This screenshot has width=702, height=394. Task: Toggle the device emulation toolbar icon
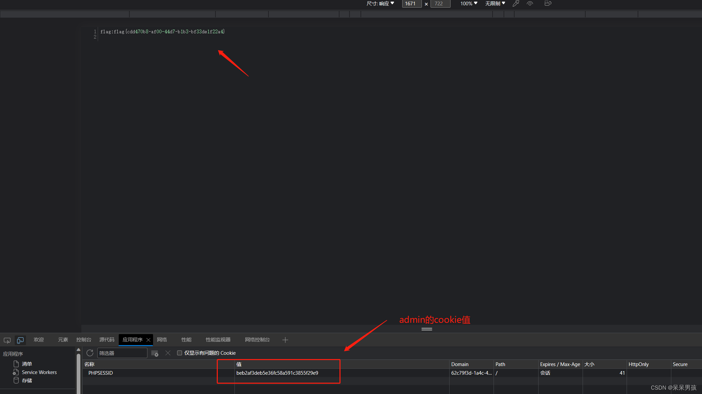click(20, 340)
